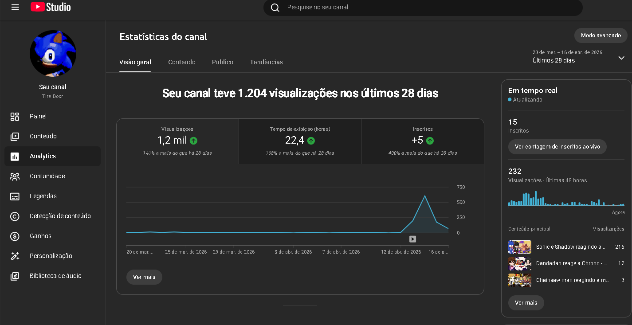Open Comunidade in the sidebar

point(53,176)
